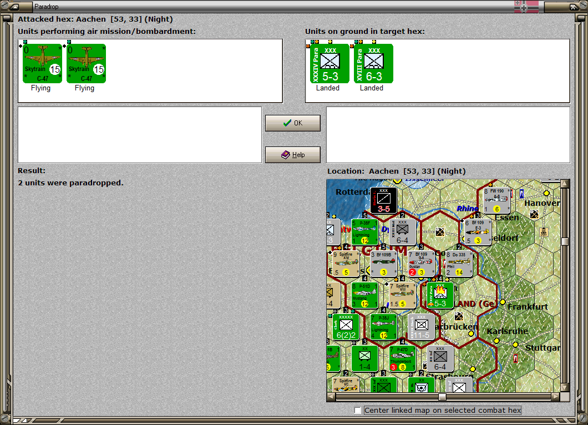Click the Frankfurt city marker
The image size is (588, 425).
[503, 302]
